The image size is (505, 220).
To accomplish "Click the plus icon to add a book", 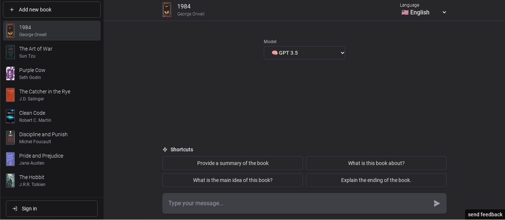I will point(12,10).
